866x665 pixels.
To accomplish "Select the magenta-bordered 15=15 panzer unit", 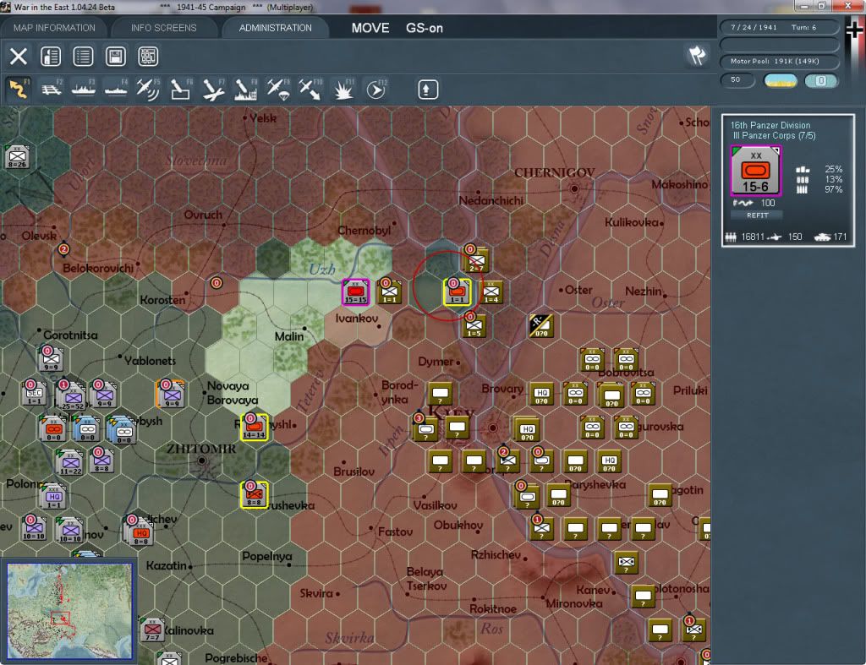I will (x=356, y=292).
